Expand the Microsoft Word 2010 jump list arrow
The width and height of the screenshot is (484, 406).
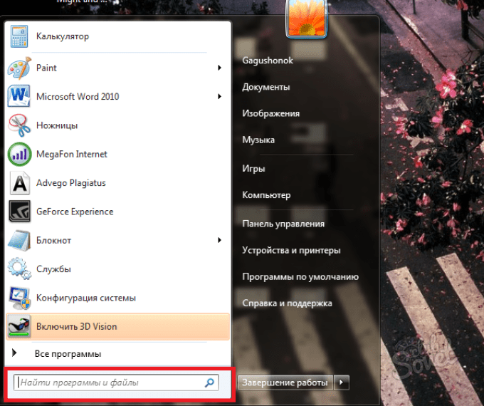(219, 96)
